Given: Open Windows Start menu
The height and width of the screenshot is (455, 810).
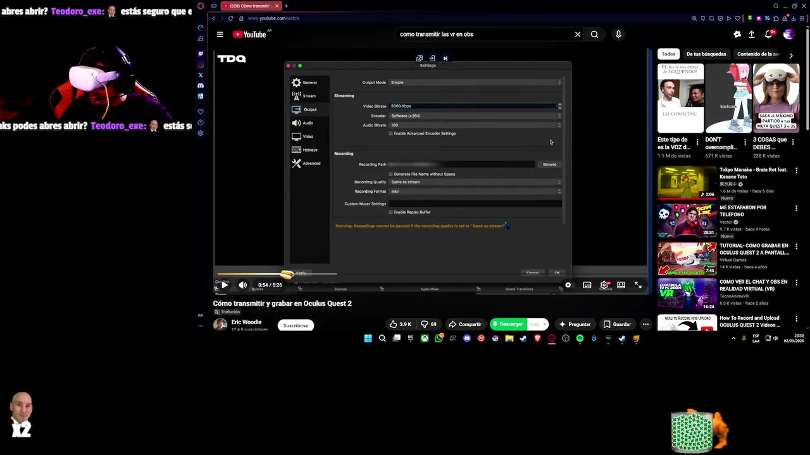Looking at the screenshot, I should point(368,339).
